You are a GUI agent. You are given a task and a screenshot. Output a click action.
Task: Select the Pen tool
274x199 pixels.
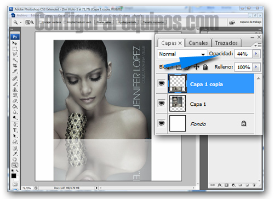coord(15,125)
